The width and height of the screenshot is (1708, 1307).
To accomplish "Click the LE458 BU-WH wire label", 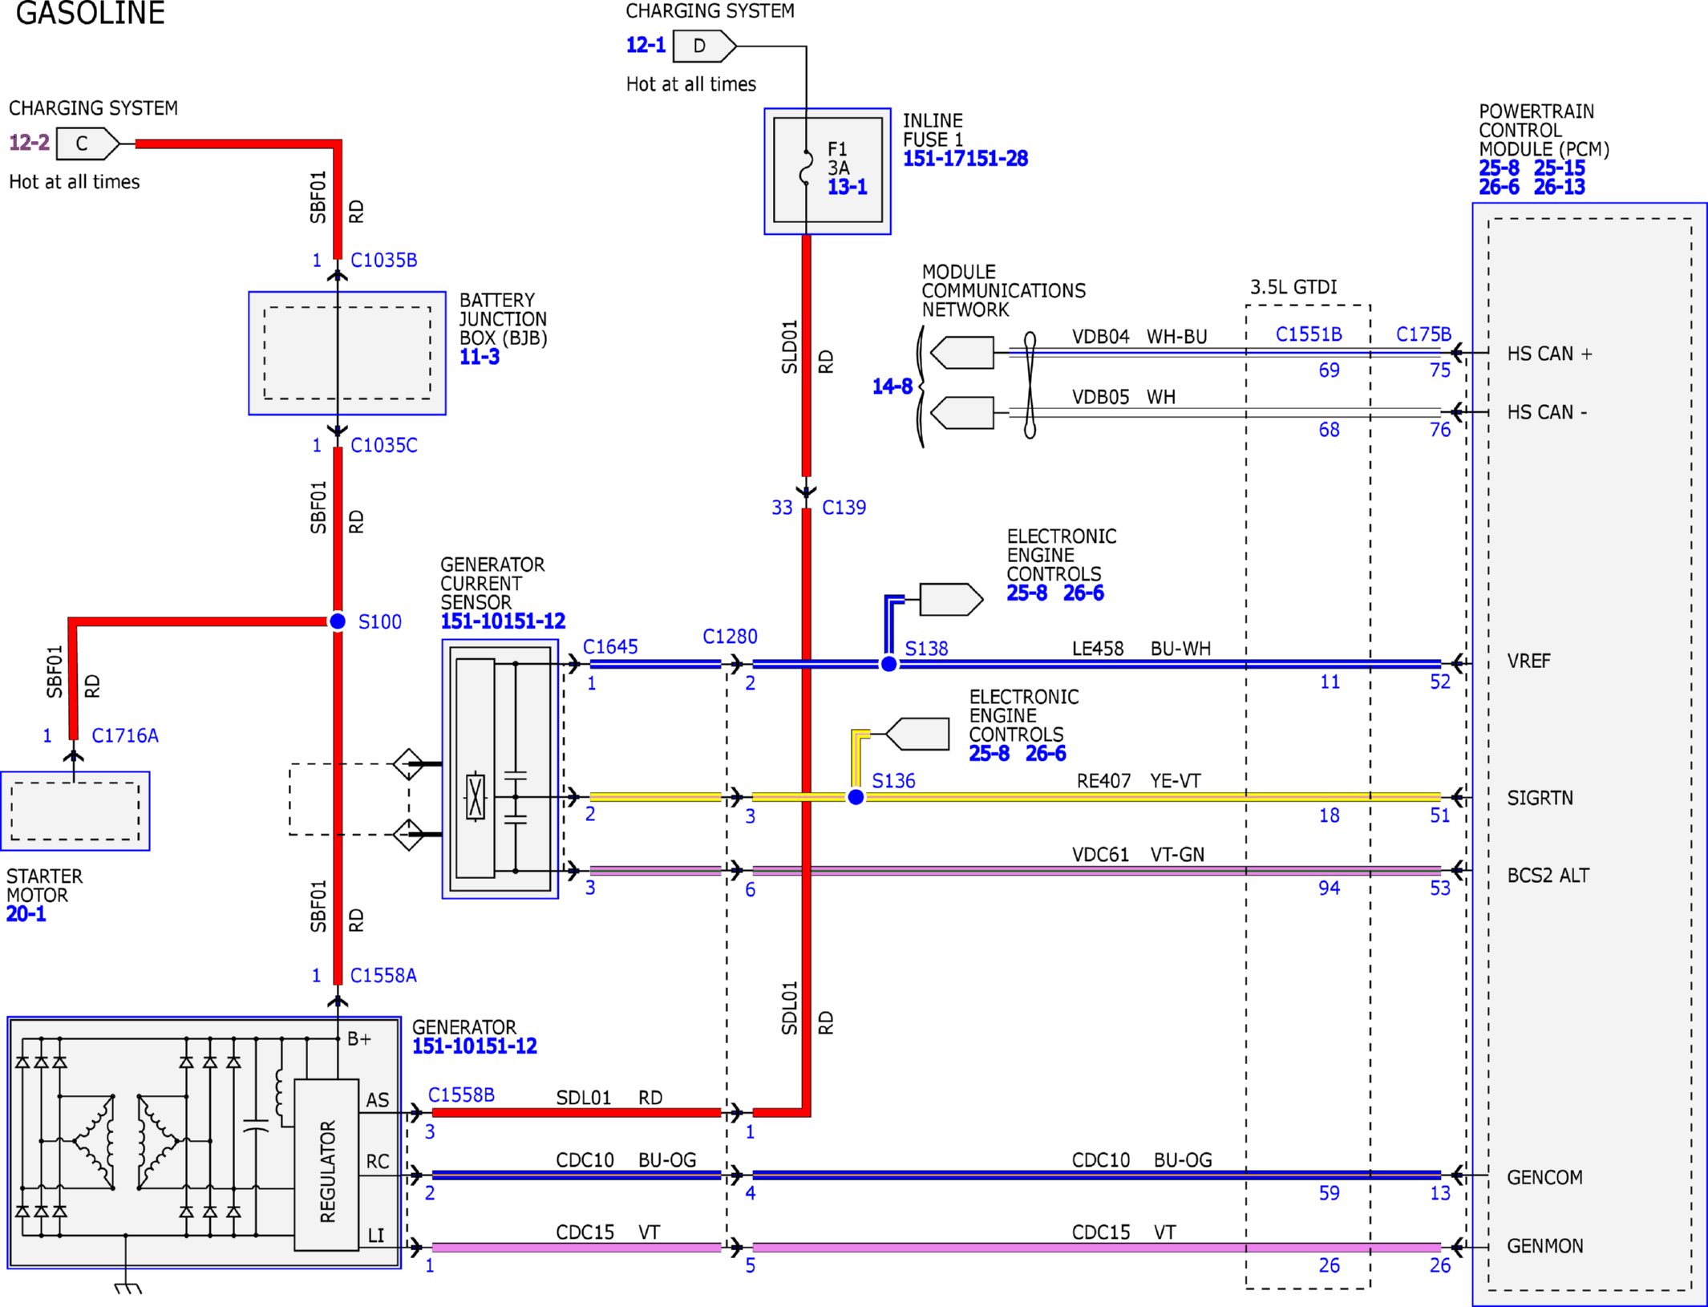I will [x=1141, y=648].
